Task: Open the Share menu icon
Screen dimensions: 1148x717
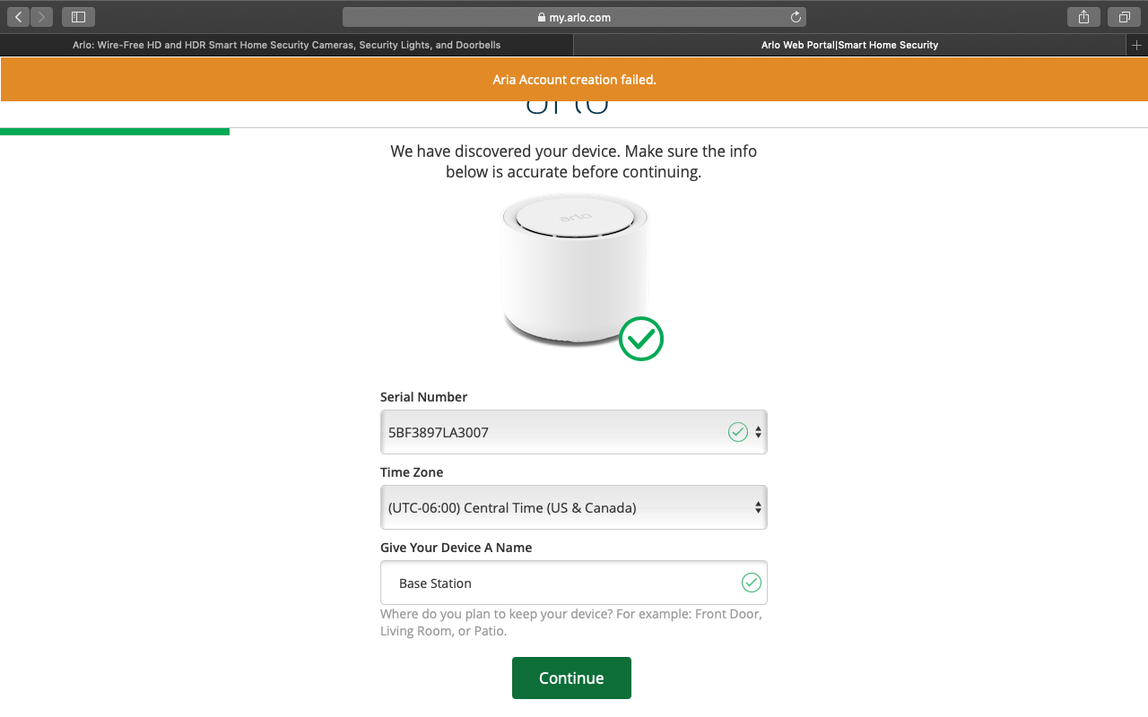Action: (1083, 17)
